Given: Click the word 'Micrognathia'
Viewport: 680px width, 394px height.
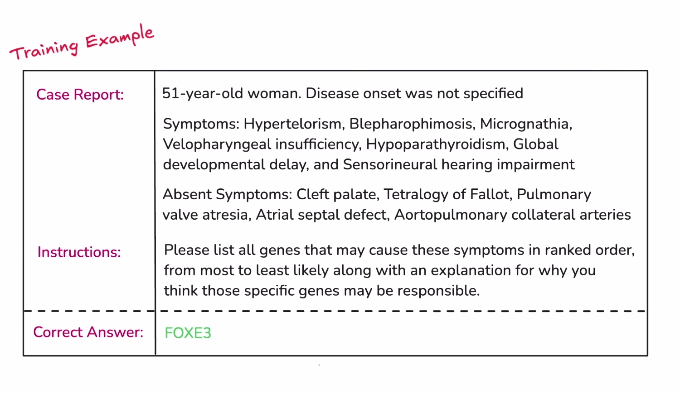Looking at the screenshot, I should pos(525,124).
